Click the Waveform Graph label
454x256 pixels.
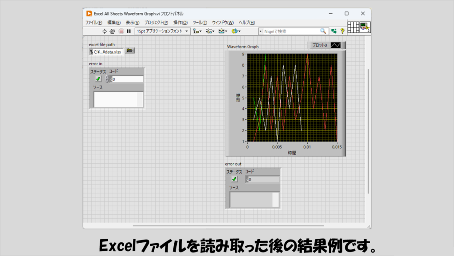[x=243, y=47]
